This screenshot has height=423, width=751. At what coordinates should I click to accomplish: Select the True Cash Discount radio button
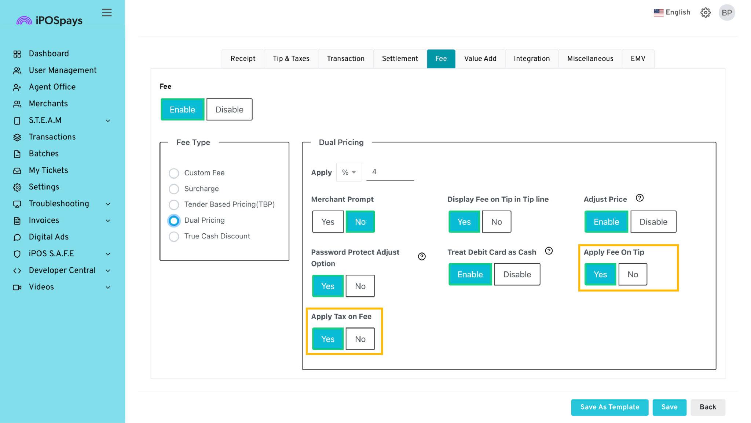click(x=174, y=237)
